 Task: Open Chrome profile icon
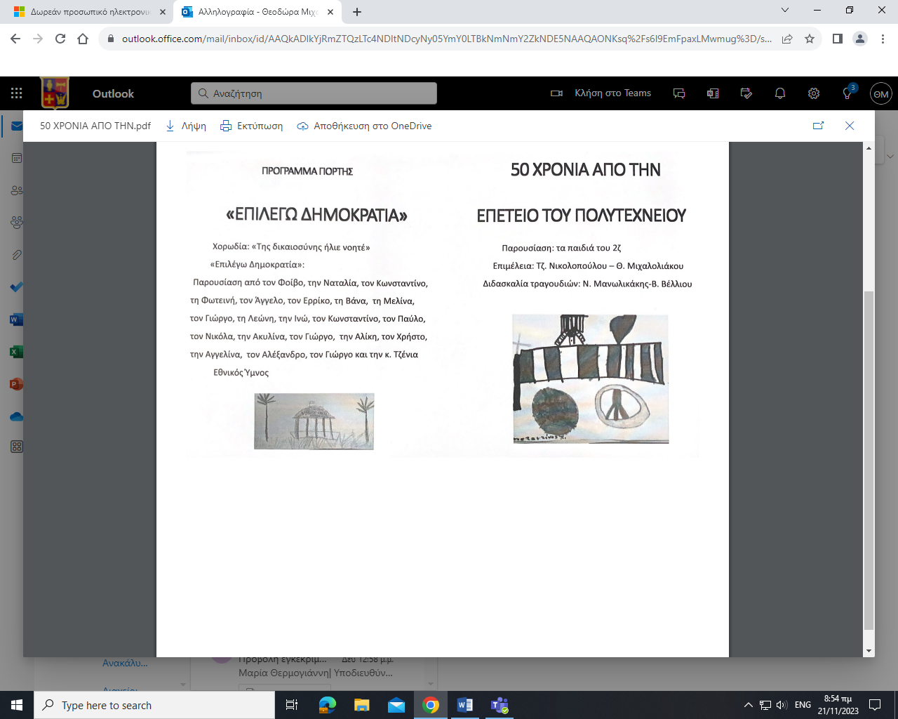860,39
